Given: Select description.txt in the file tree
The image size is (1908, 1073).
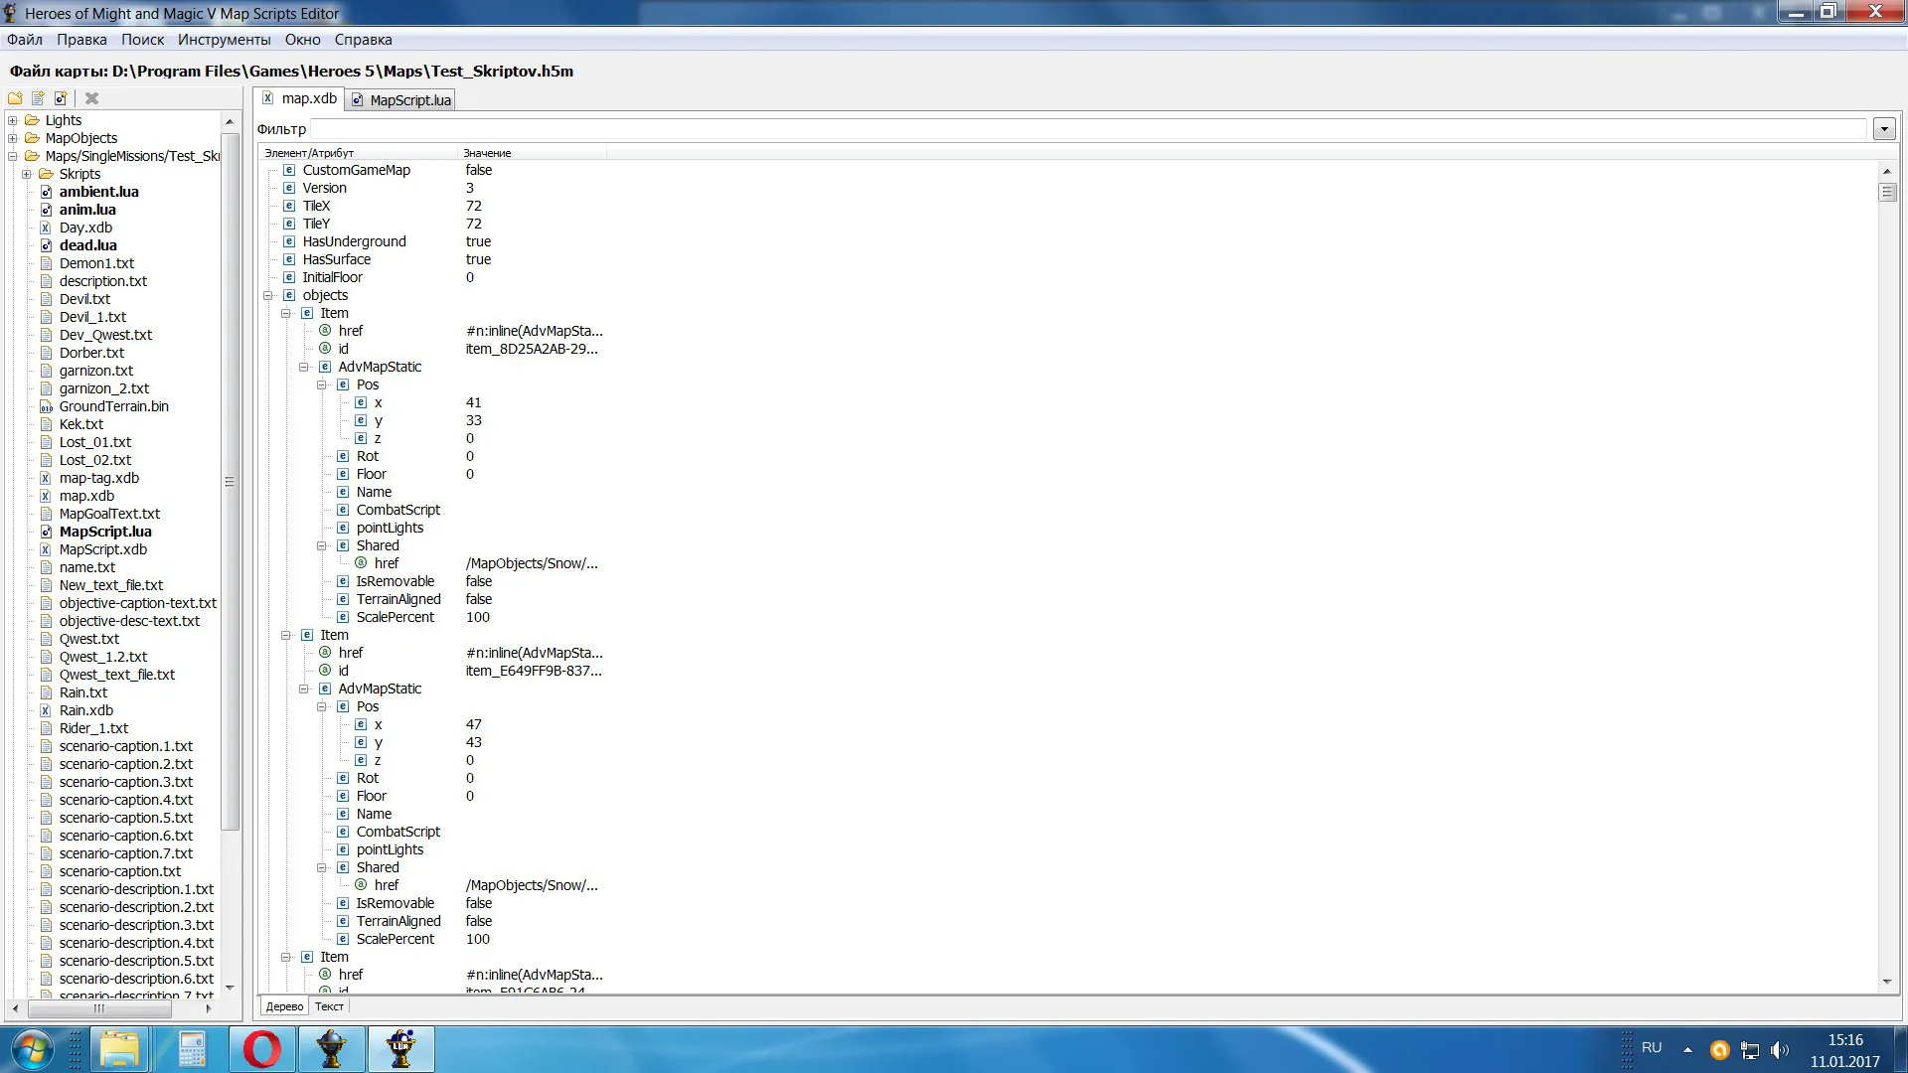Looking at the screenshot, I should [102, 281].
